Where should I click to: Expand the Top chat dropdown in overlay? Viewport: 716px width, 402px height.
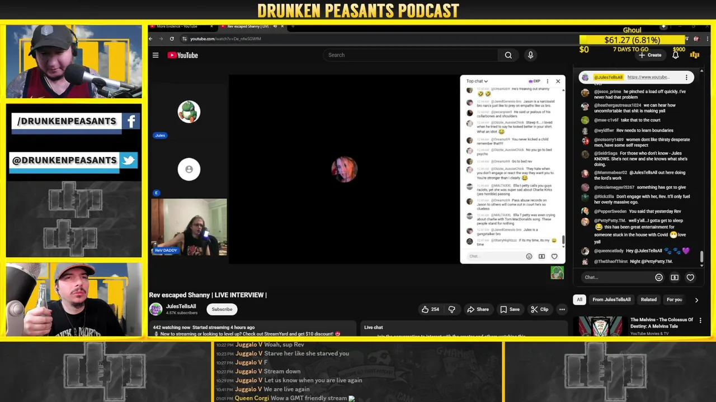(x=477, y=81)
